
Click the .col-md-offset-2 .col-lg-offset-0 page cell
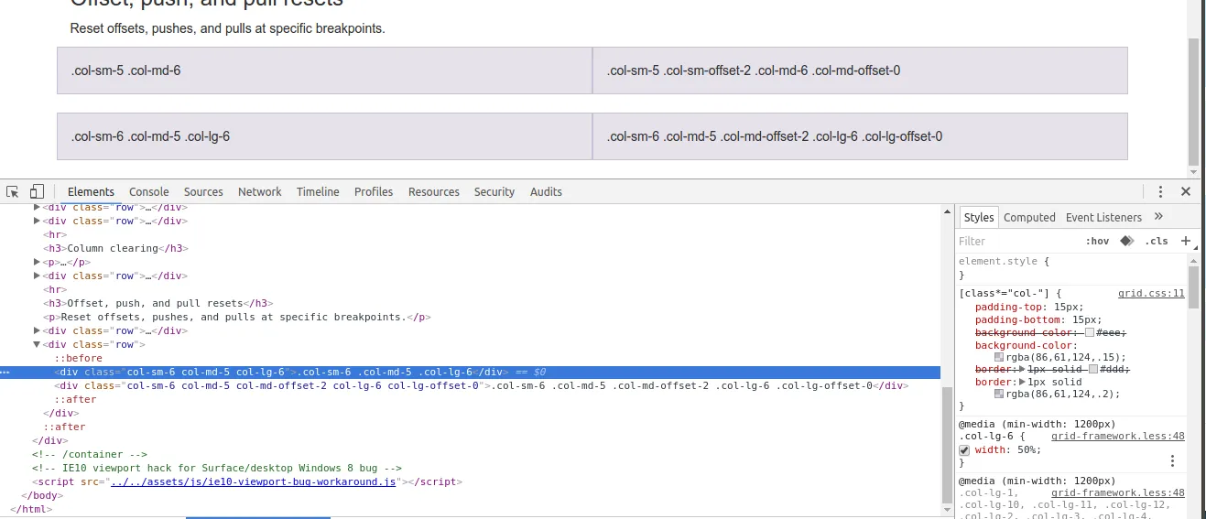tap(860, 136)
